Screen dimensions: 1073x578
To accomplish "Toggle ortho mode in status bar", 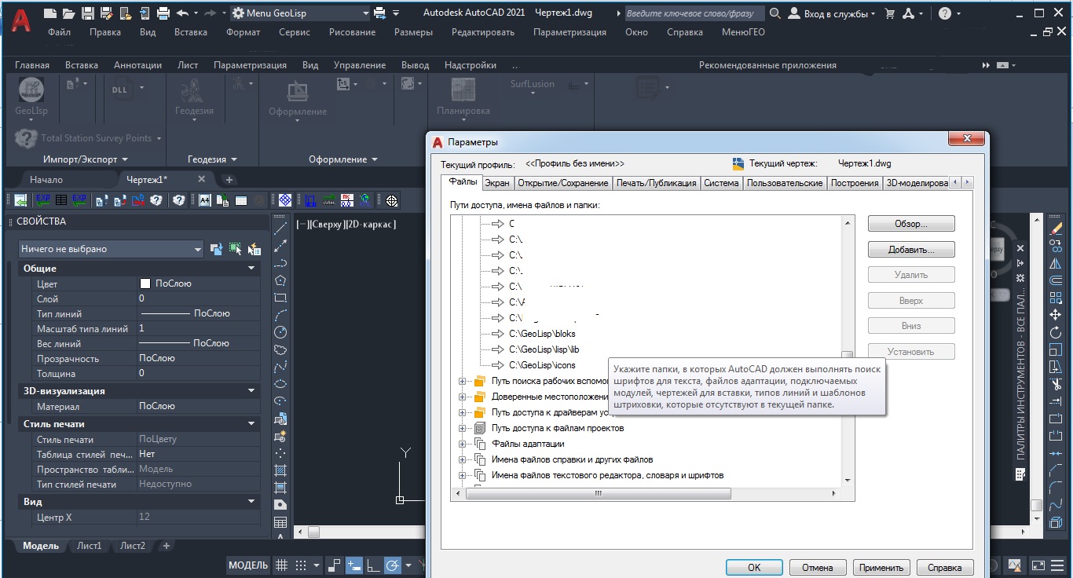I will [x=373, y=565].
